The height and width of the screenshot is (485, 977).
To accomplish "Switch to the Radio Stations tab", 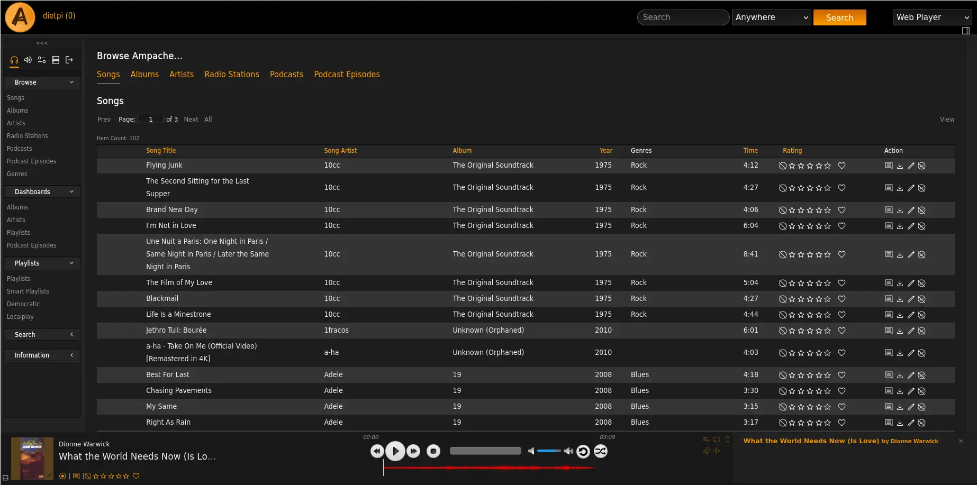I will coord(232,75).
